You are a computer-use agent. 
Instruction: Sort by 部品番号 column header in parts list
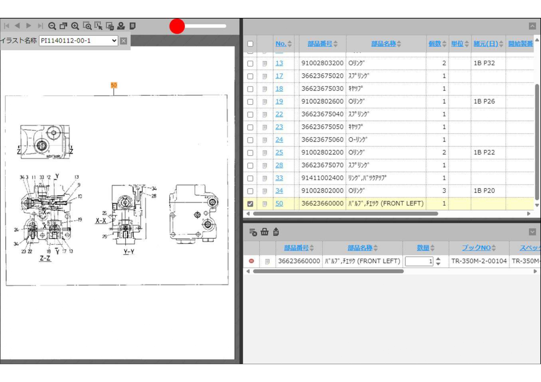click(x=320, y=44)
